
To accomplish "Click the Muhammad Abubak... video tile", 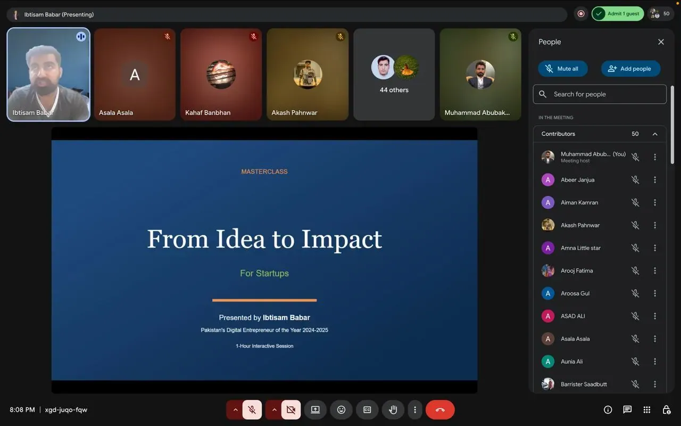I will pos(480,75).
